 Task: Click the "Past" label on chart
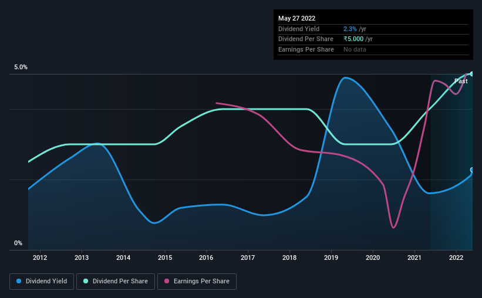tap(461, 82)
